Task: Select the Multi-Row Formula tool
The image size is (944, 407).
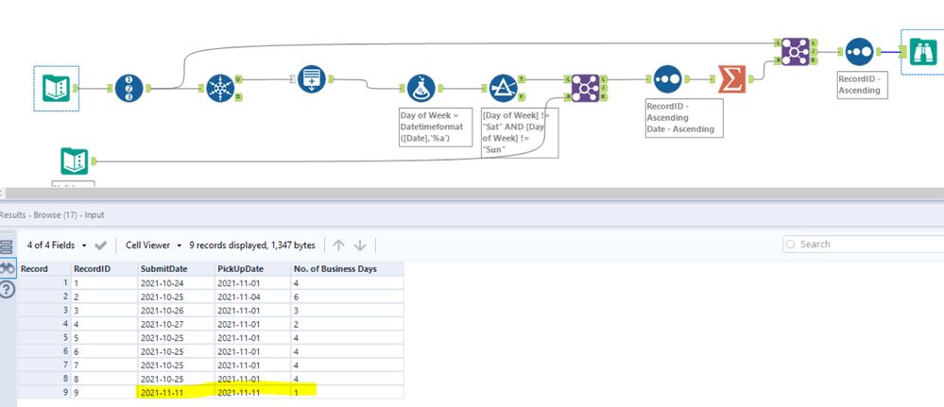Action: point(312,79)
